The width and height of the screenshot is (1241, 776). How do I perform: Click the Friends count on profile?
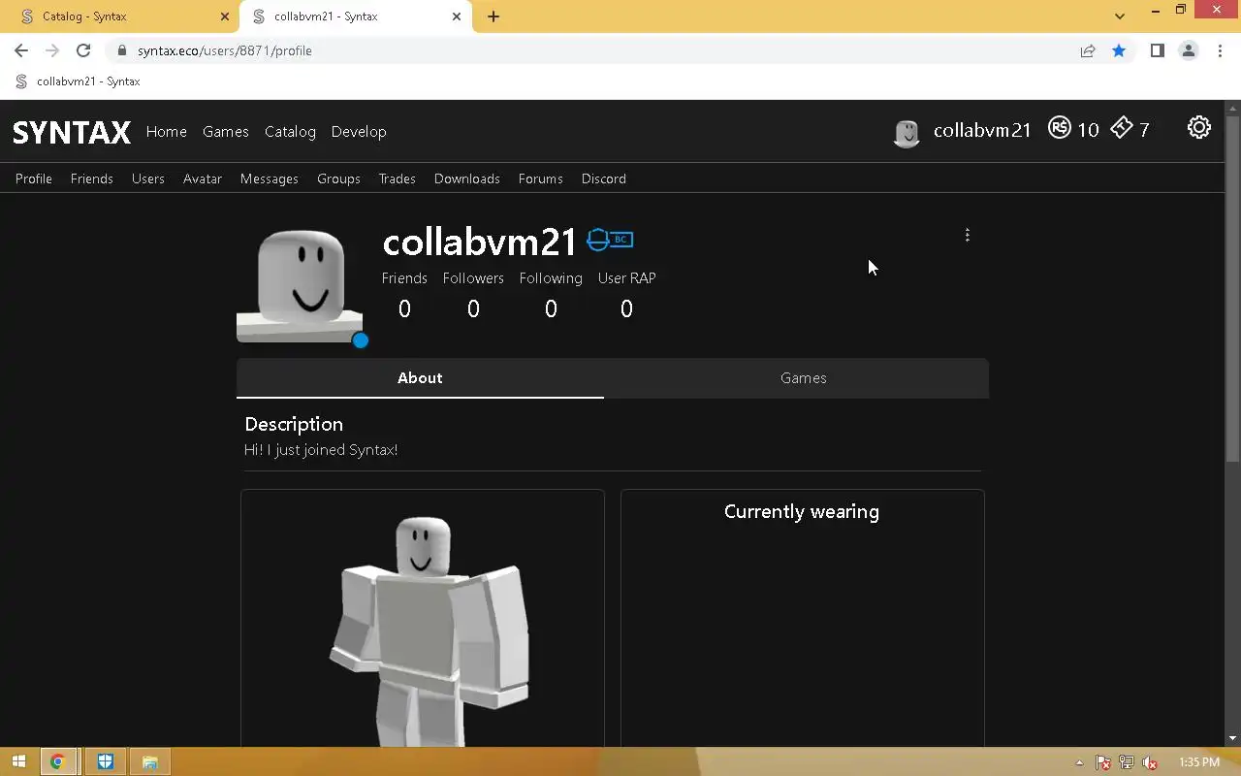[404, 308]
